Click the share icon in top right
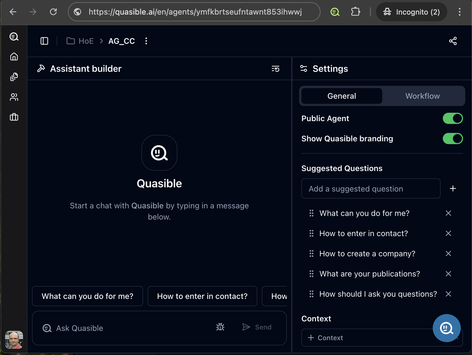This screenshot has width=472, height=355. (453, 41)
